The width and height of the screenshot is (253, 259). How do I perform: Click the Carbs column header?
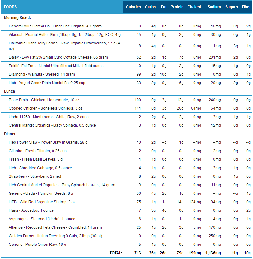coord(150,7)
